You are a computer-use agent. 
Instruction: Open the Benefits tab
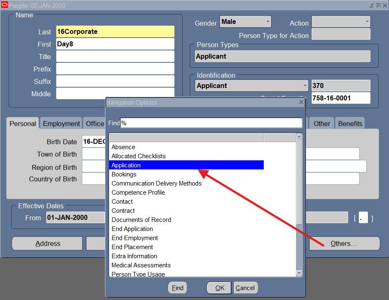pos(350,124)
